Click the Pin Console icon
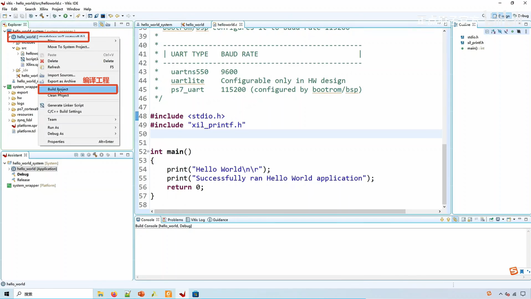The height and width of the screenshot is (299, 531). (491, 220)
